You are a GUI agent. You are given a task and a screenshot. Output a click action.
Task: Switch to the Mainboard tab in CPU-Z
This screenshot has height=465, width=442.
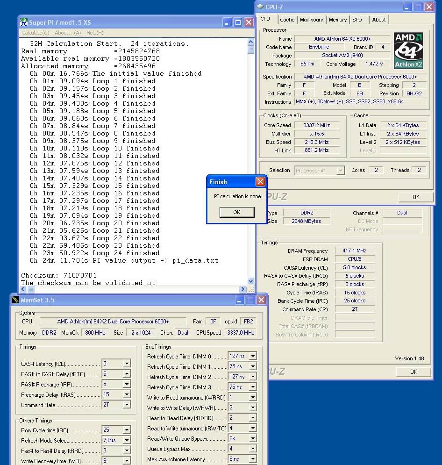(312, 20)
